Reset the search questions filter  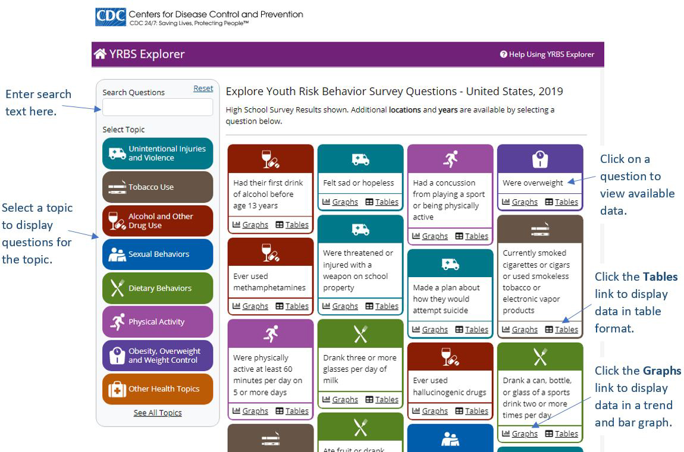(203, 88)
